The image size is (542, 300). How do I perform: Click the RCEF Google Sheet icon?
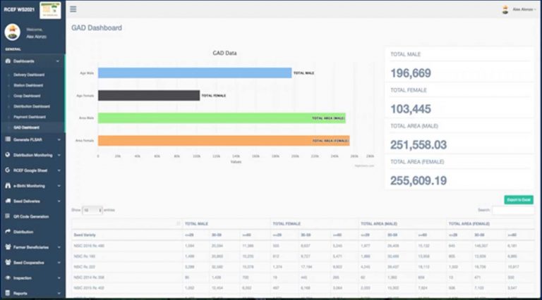[7, 170]
